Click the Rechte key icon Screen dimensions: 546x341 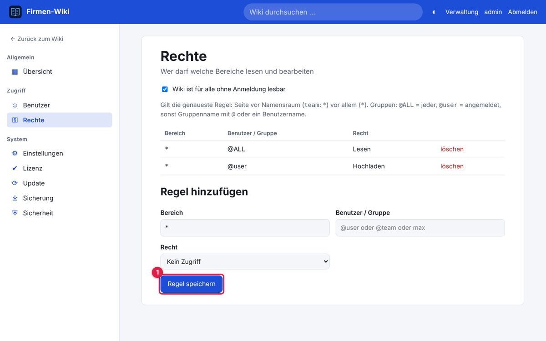[15, 120]
